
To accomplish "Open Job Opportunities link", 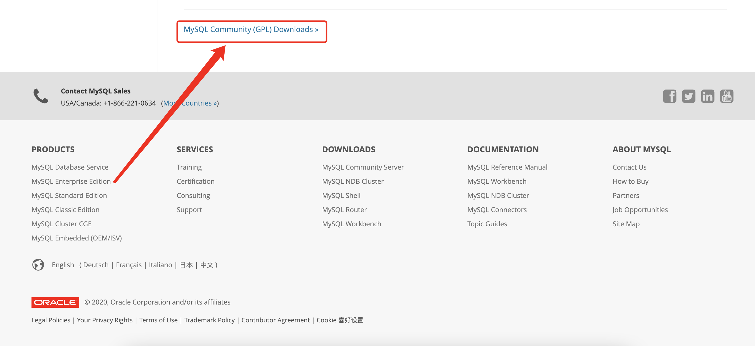I will click(x=640, y=210).
